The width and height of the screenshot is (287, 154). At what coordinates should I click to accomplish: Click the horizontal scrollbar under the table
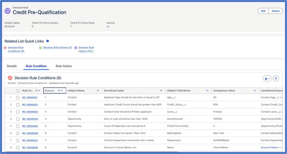coord(92,152)
